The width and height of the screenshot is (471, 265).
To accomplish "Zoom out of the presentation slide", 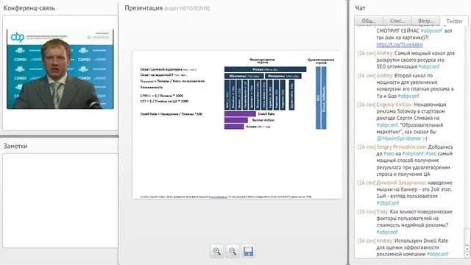I will [233, 251].
